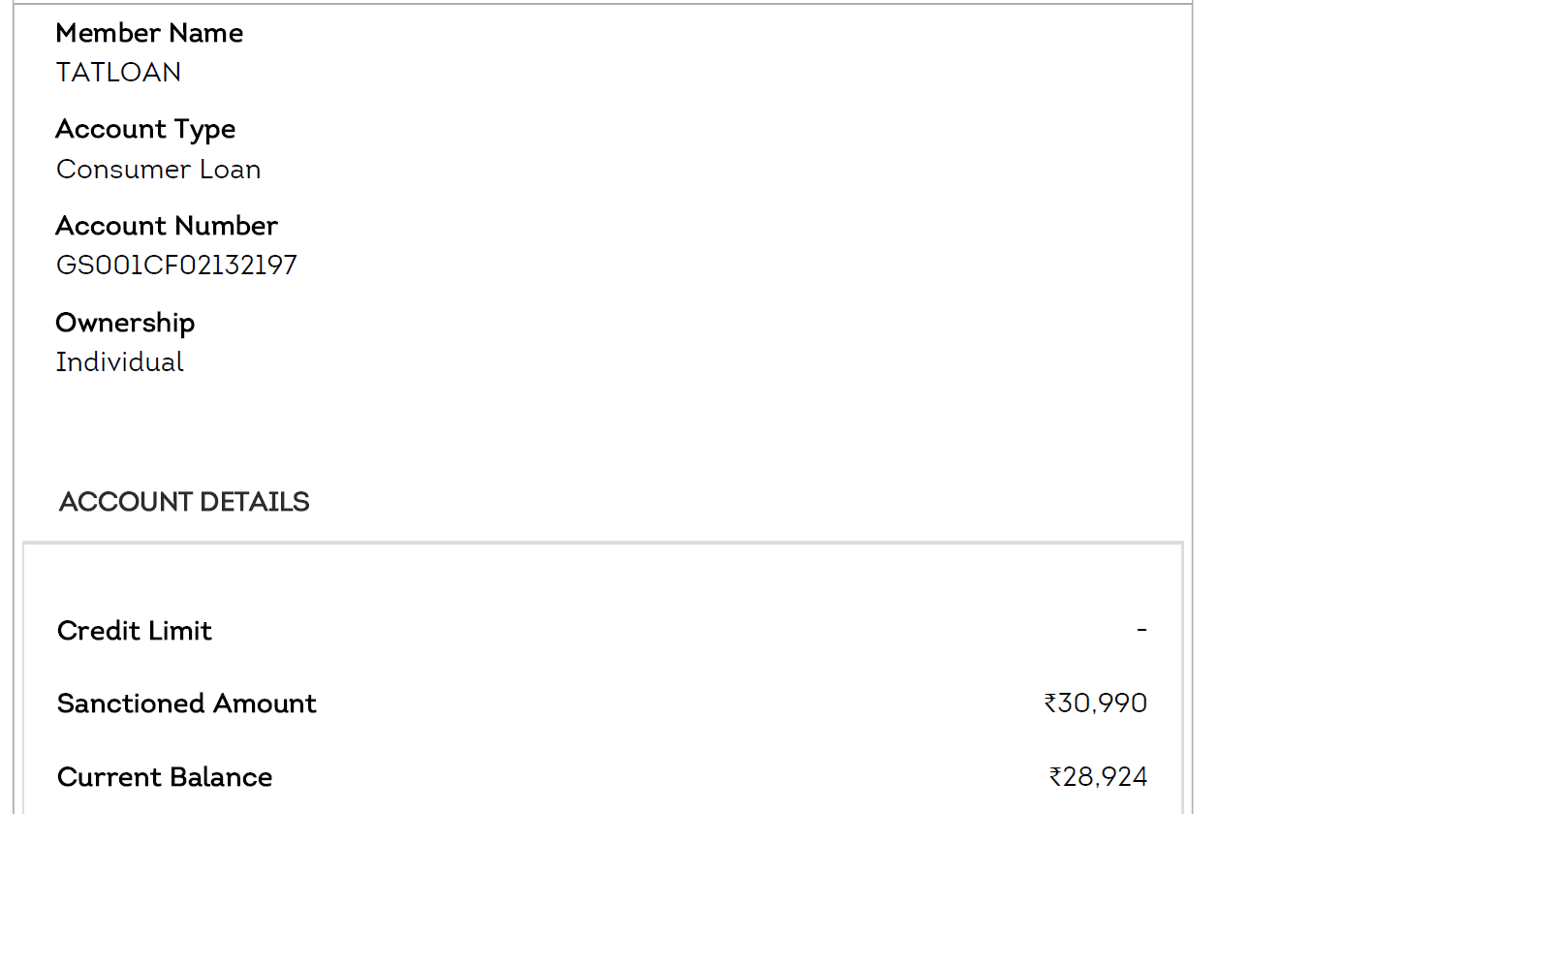Click the Account Type label
1562x969 pixels.
tap(145, 130)
